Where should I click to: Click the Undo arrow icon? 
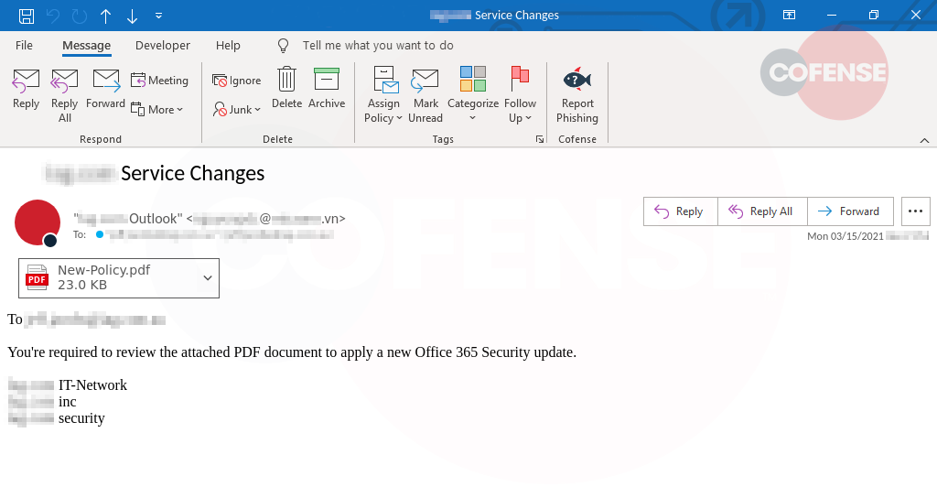click(x=53, y=16)
